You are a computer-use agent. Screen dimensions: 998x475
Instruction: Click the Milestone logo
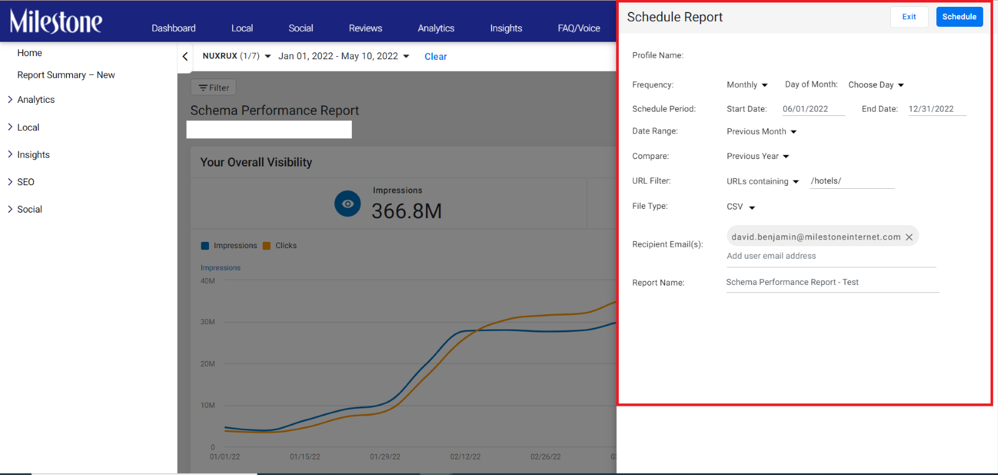coord(56,21)
